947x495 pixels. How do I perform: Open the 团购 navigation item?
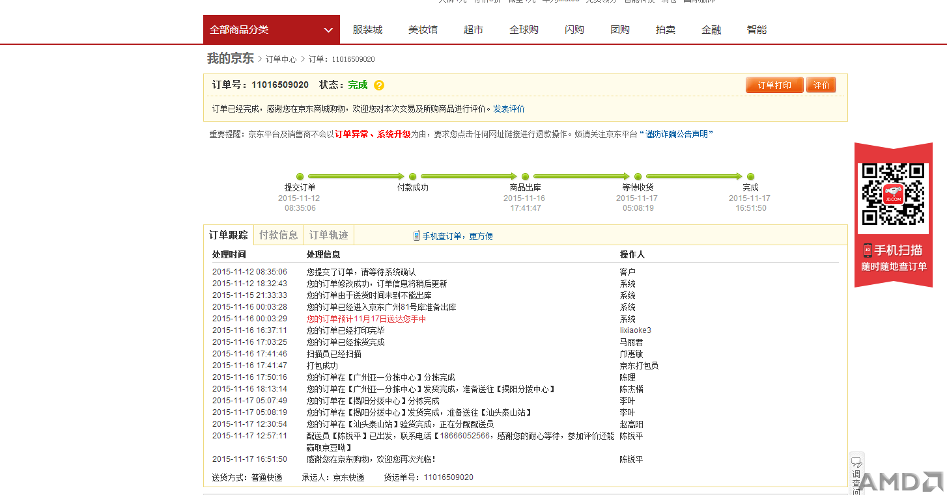pyautogui.click(x=620, y=29)
